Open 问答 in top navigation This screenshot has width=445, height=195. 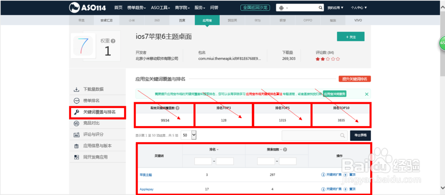pos(214,8)
